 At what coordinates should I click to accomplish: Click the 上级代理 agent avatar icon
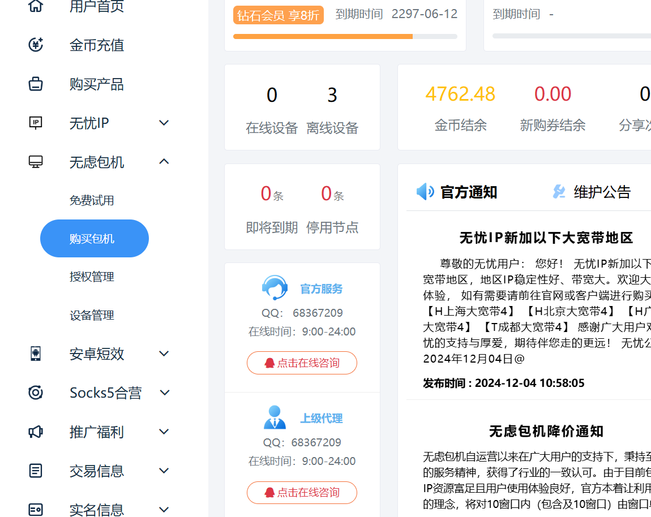pyautogui.click(x=275, y=417)
